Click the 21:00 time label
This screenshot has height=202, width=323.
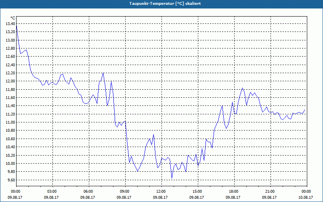[271, 191]
